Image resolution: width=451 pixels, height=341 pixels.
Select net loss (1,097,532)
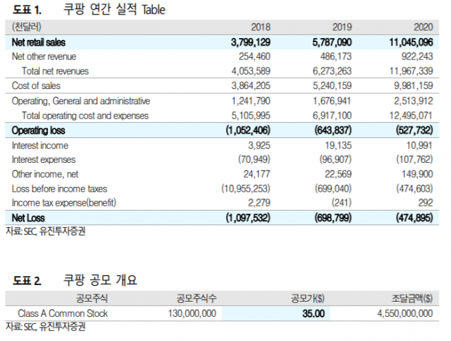(248, 218)
